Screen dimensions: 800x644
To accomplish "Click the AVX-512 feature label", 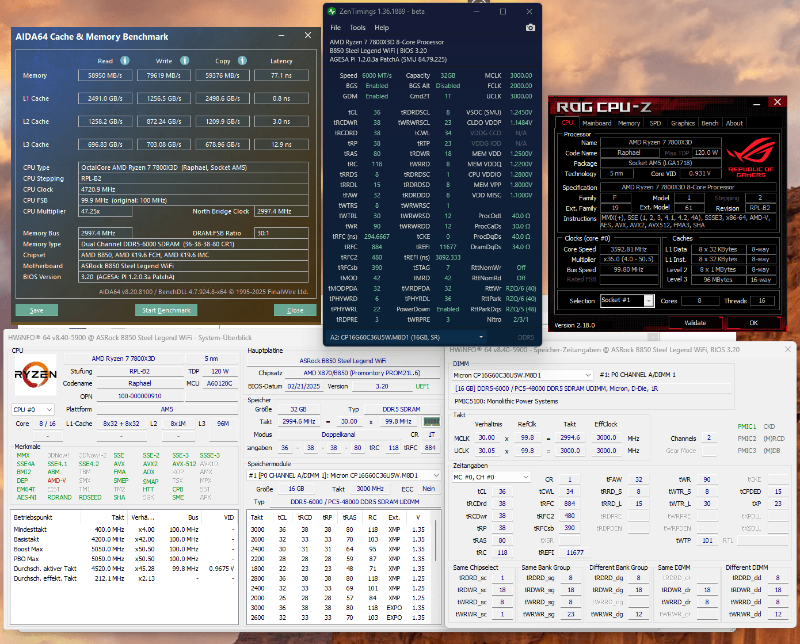I will coord(184,464).
